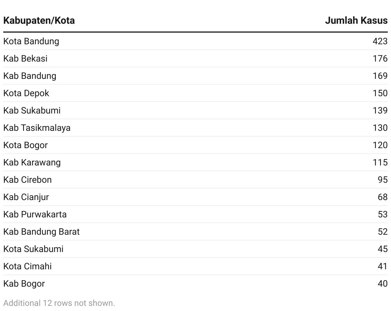Viewport: 391px width, 311px height.
Task: Select the Kab Bogor cell
Action: 24,284
